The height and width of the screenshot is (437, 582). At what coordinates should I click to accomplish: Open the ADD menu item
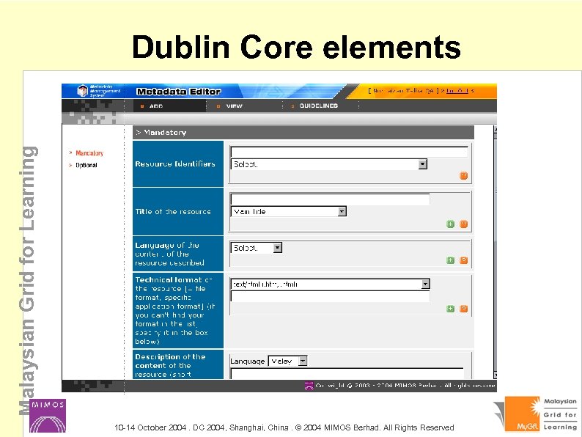pyautogui.click(x=156, y=106)
